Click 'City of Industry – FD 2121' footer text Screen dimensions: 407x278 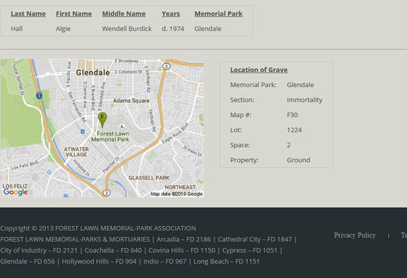point(38,251)
